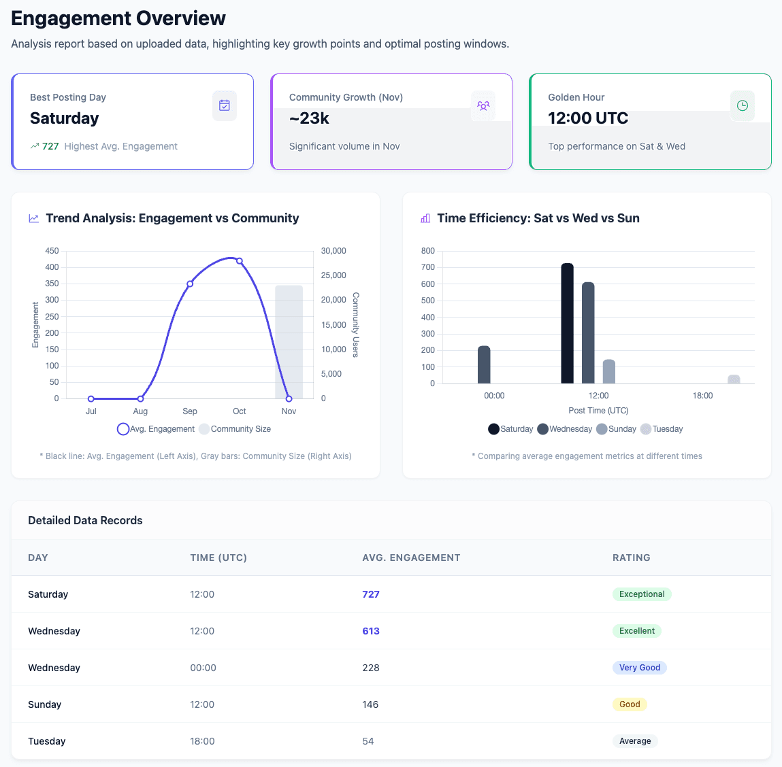Toggle the Tuesday legend item
The width and height of the screenshot is (782, 767).
(x=662, y=429)
